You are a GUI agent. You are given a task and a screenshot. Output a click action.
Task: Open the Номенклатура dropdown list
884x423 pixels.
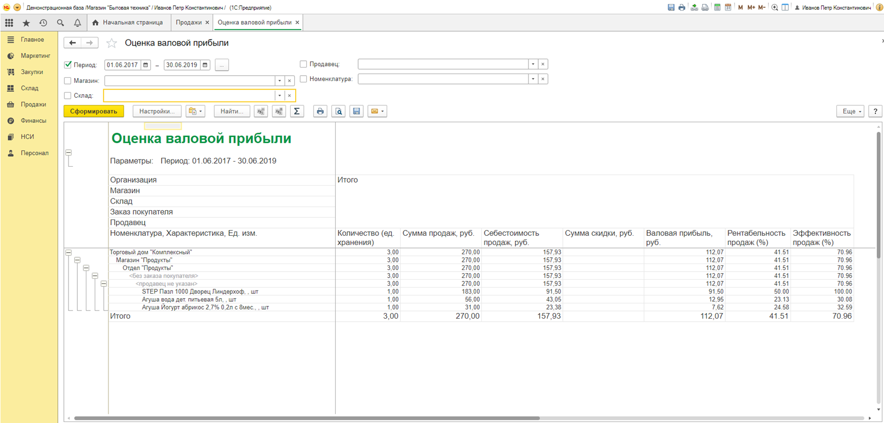[533, 79]
